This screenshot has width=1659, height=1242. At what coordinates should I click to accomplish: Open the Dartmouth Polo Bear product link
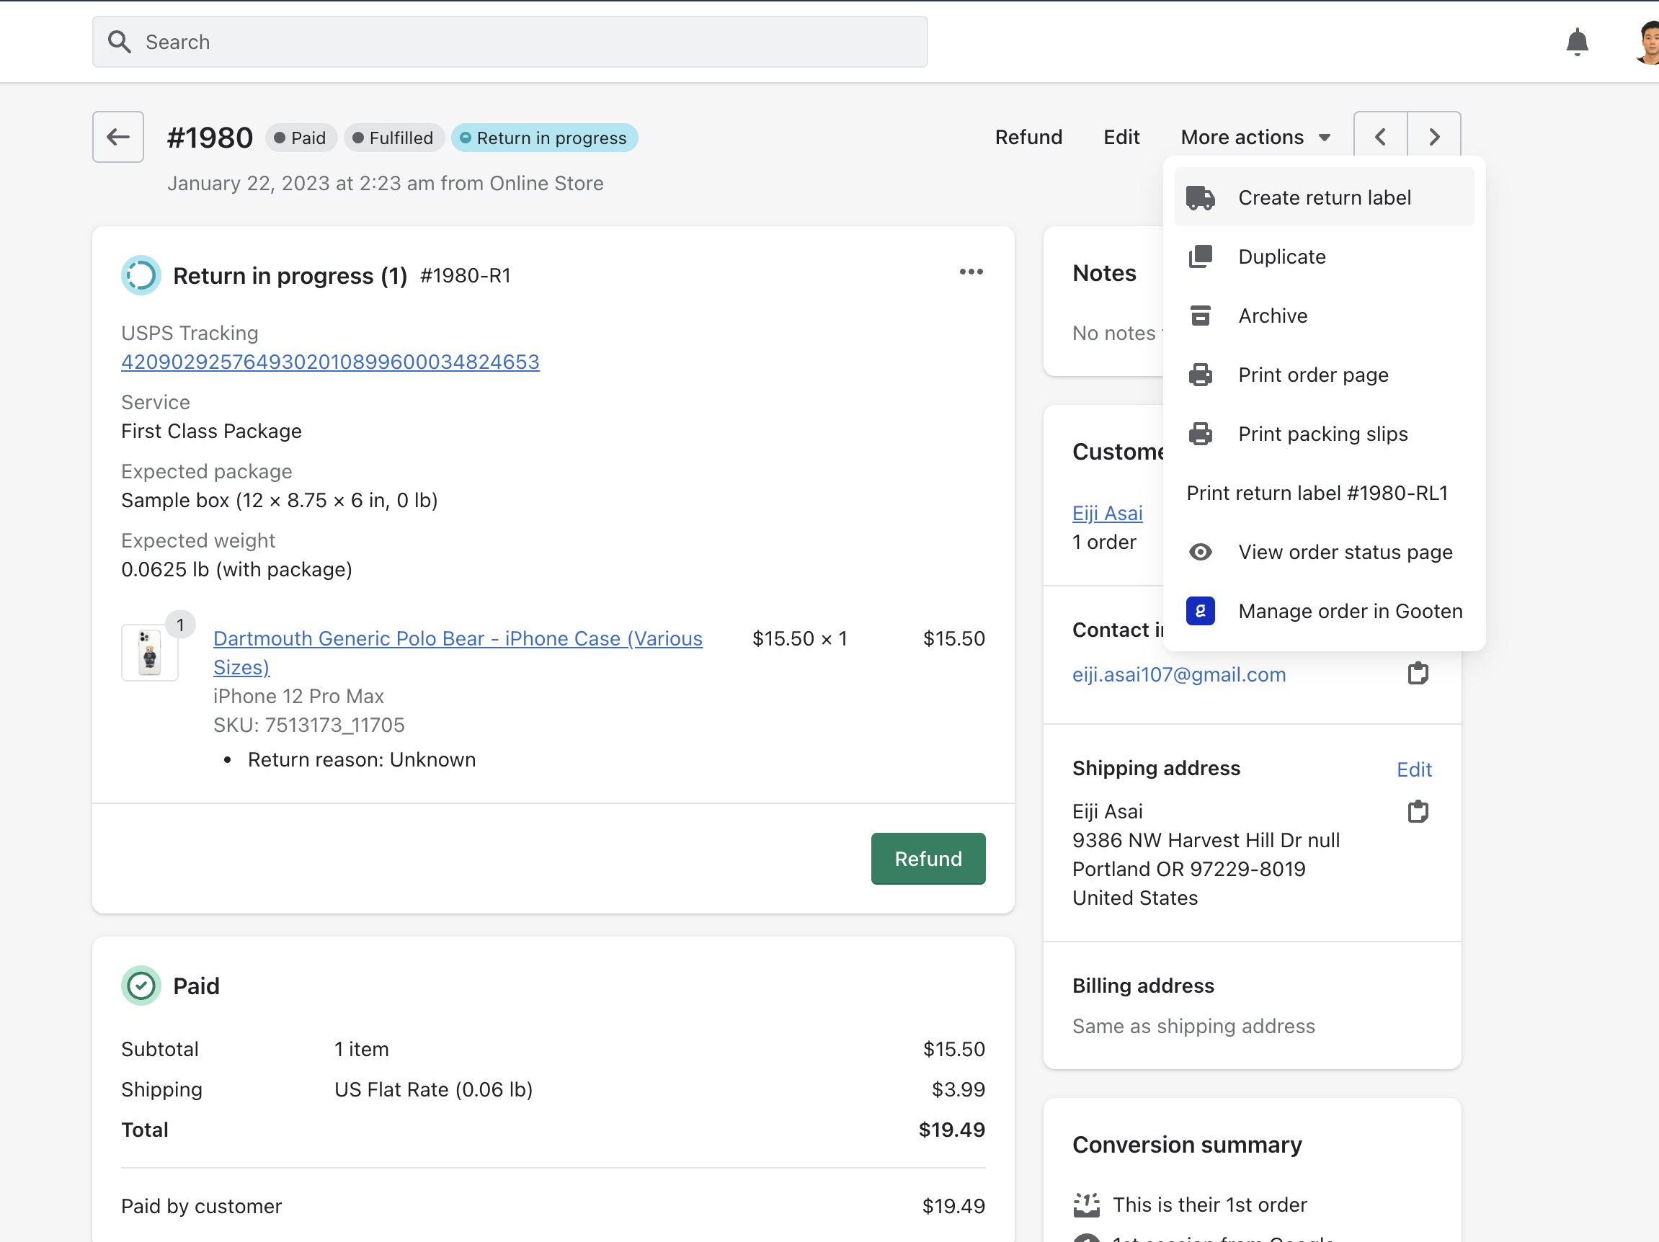click(x=457, y=638)
